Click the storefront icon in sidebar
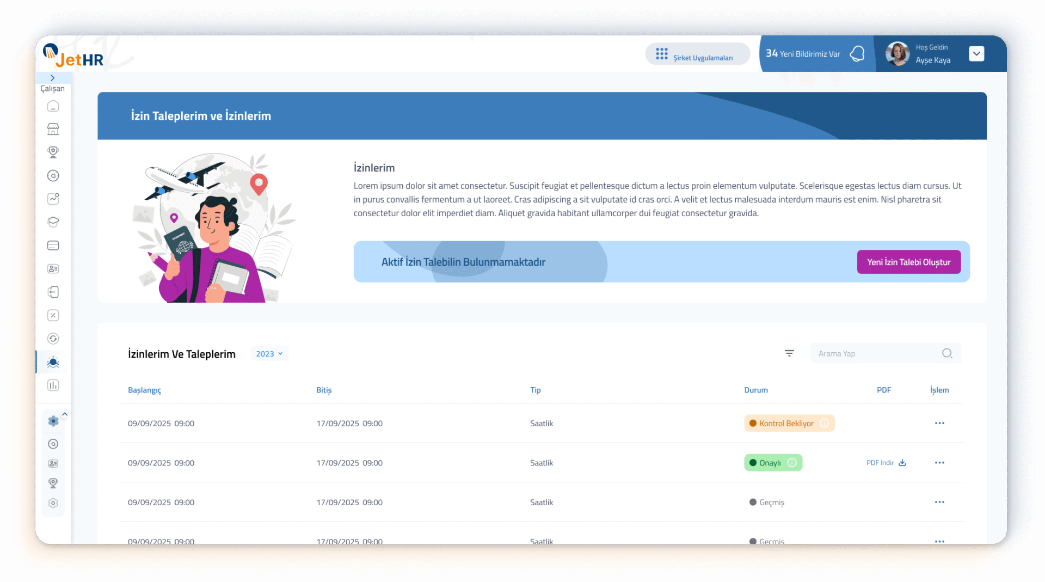This screenshot has width=1045, height=582. tap(53, 129)
